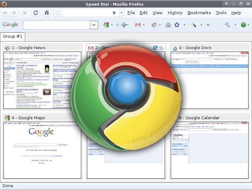Viewport: 252px width, 190px height.
Task: Click the "Done" status bar text
Action: (8, 186)
